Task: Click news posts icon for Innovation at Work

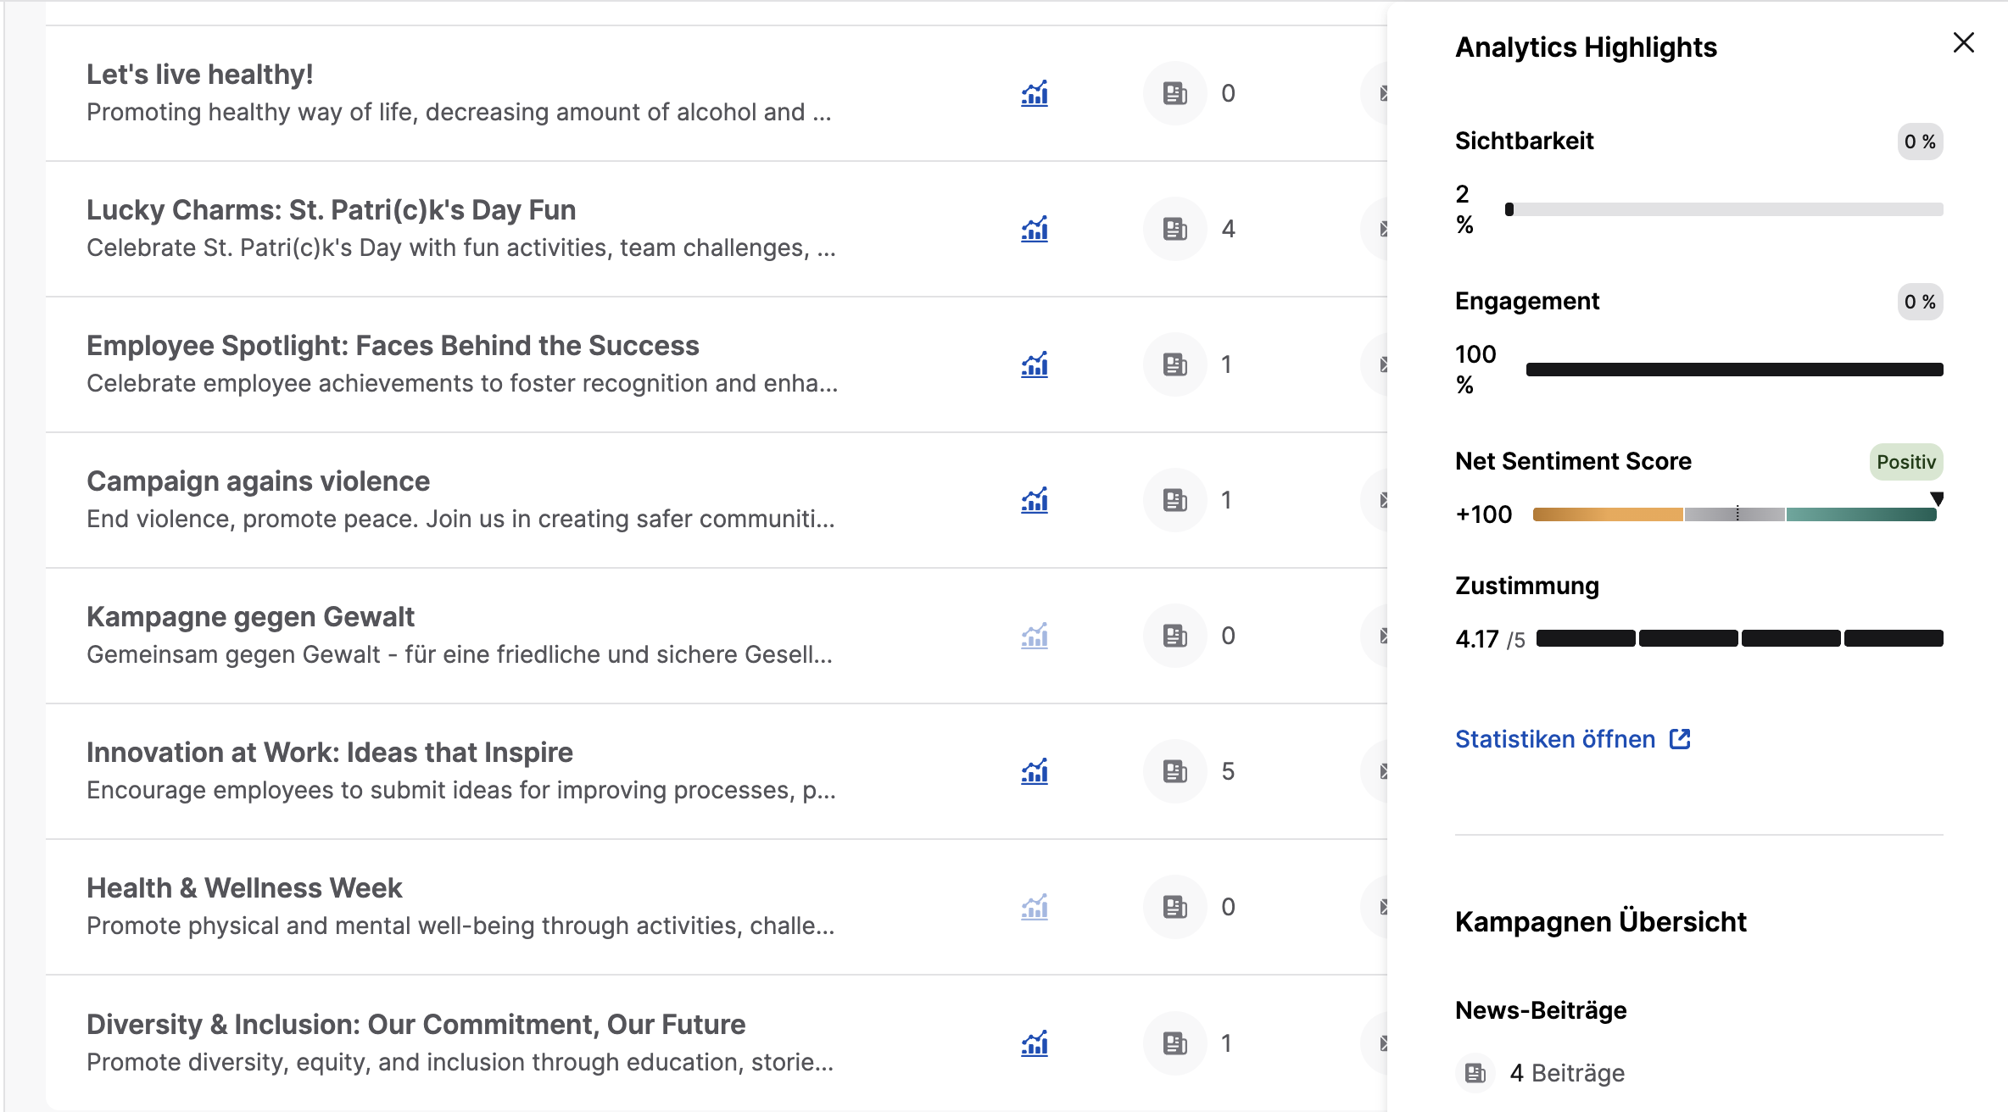Action: 1175,771
